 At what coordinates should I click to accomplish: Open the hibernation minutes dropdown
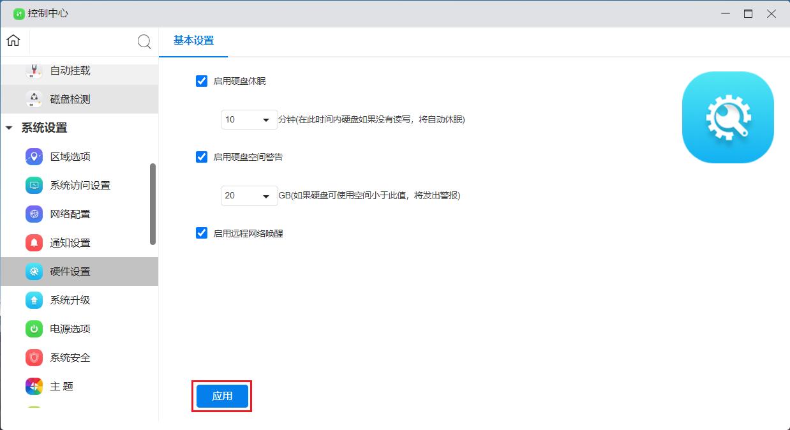click(249, 119)
